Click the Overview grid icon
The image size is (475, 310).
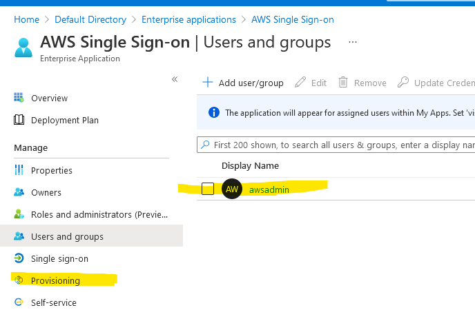pos(19,98)
